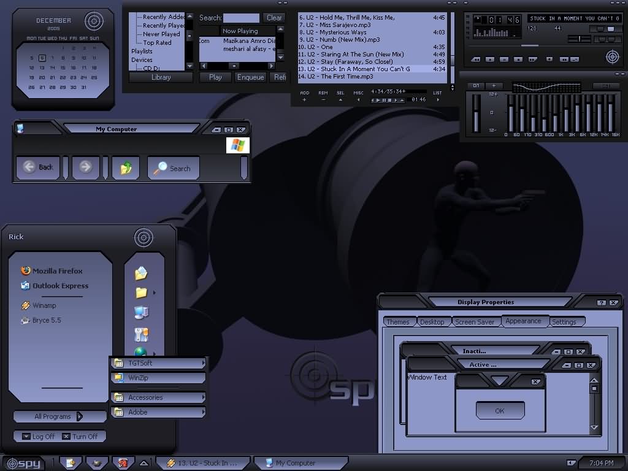Open playlist SEL menu
628x471 pixels.
point(340,96)
